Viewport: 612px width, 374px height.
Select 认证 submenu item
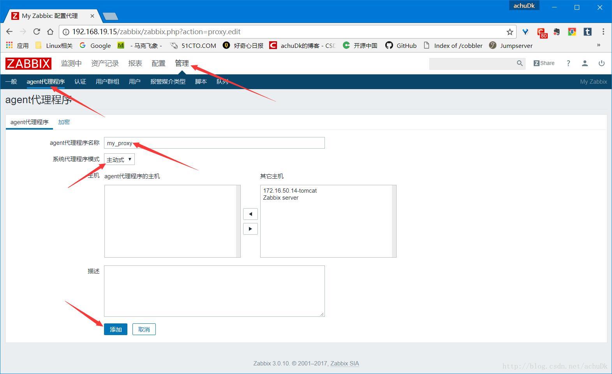tap(80, 81)
